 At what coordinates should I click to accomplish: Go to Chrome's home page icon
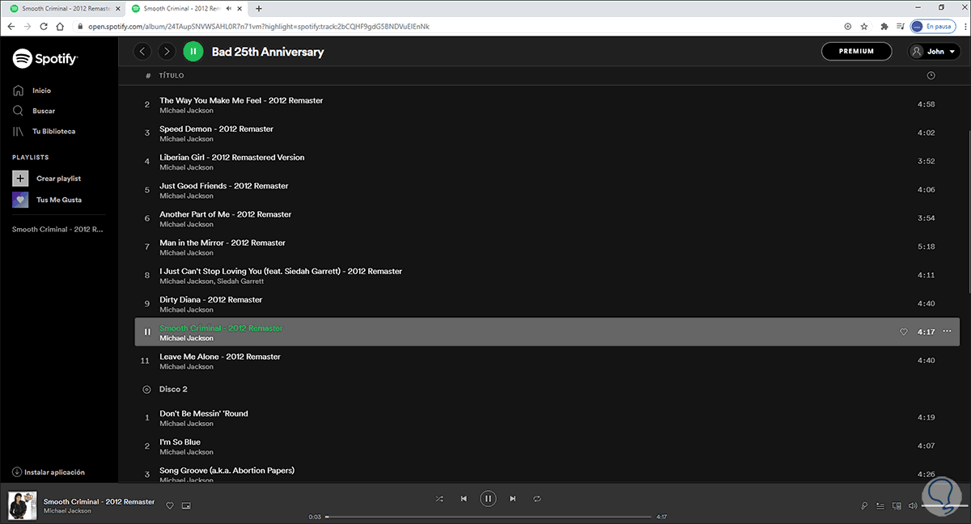click(61, 27)
